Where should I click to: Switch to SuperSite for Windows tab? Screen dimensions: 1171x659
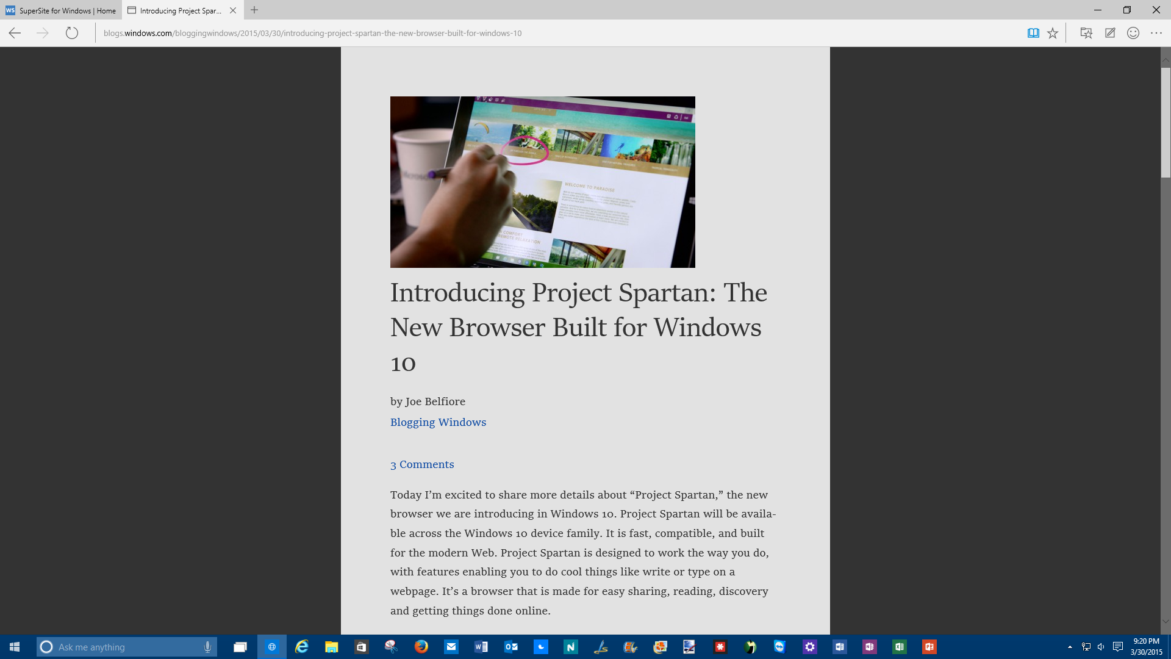coord(61,10)
